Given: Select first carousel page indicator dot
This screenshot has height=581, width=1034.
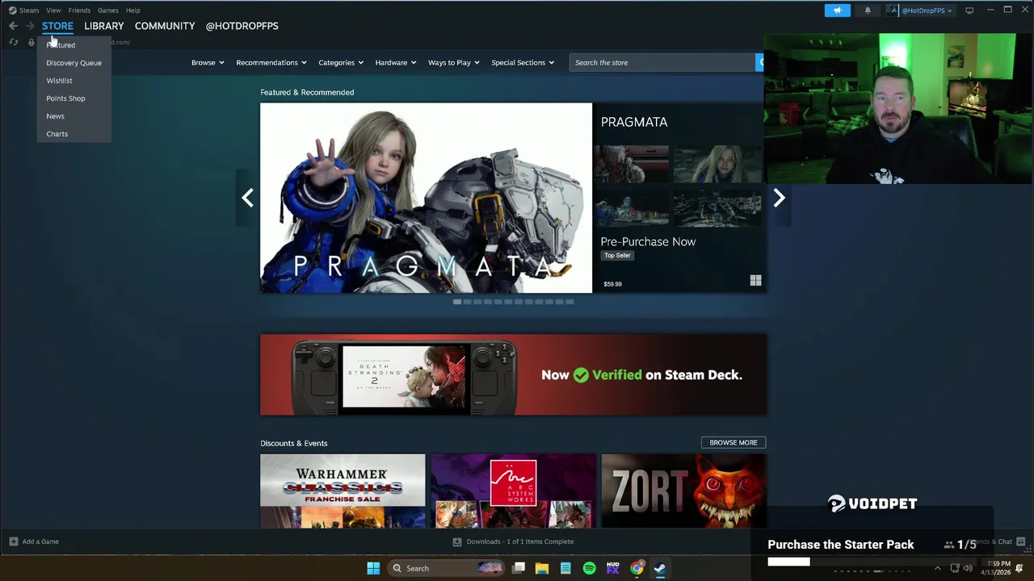Looking at the screenshot, I should [x=457, y=302].
